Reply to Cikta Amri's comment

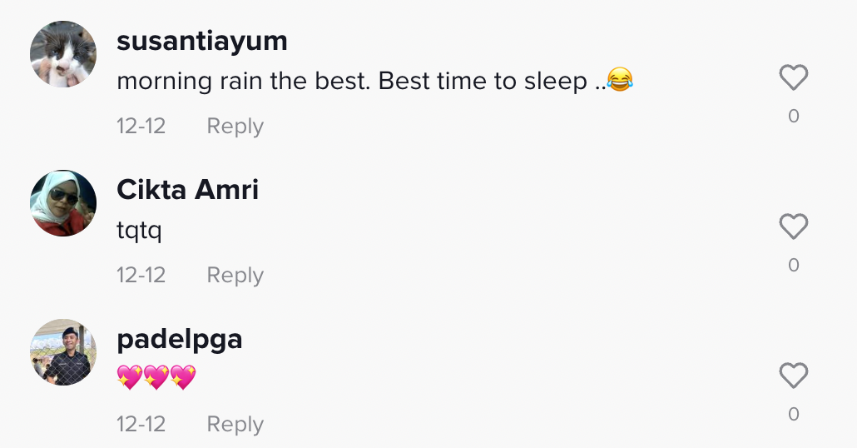pyautogui.click(x=235, y=275)
